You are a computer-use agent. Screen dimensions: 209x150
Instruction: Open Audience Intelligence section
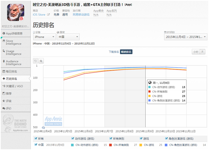coord(16,63)
